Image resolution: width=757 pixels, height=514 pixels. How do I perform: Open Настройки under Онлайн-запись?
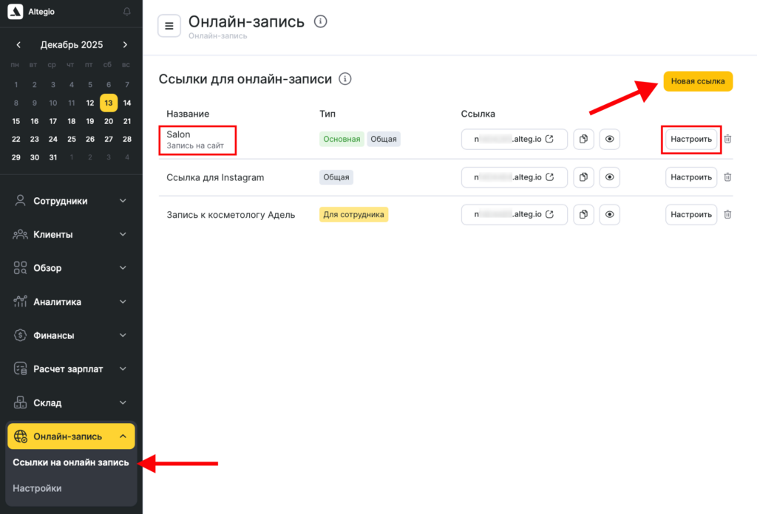point(38,488)
